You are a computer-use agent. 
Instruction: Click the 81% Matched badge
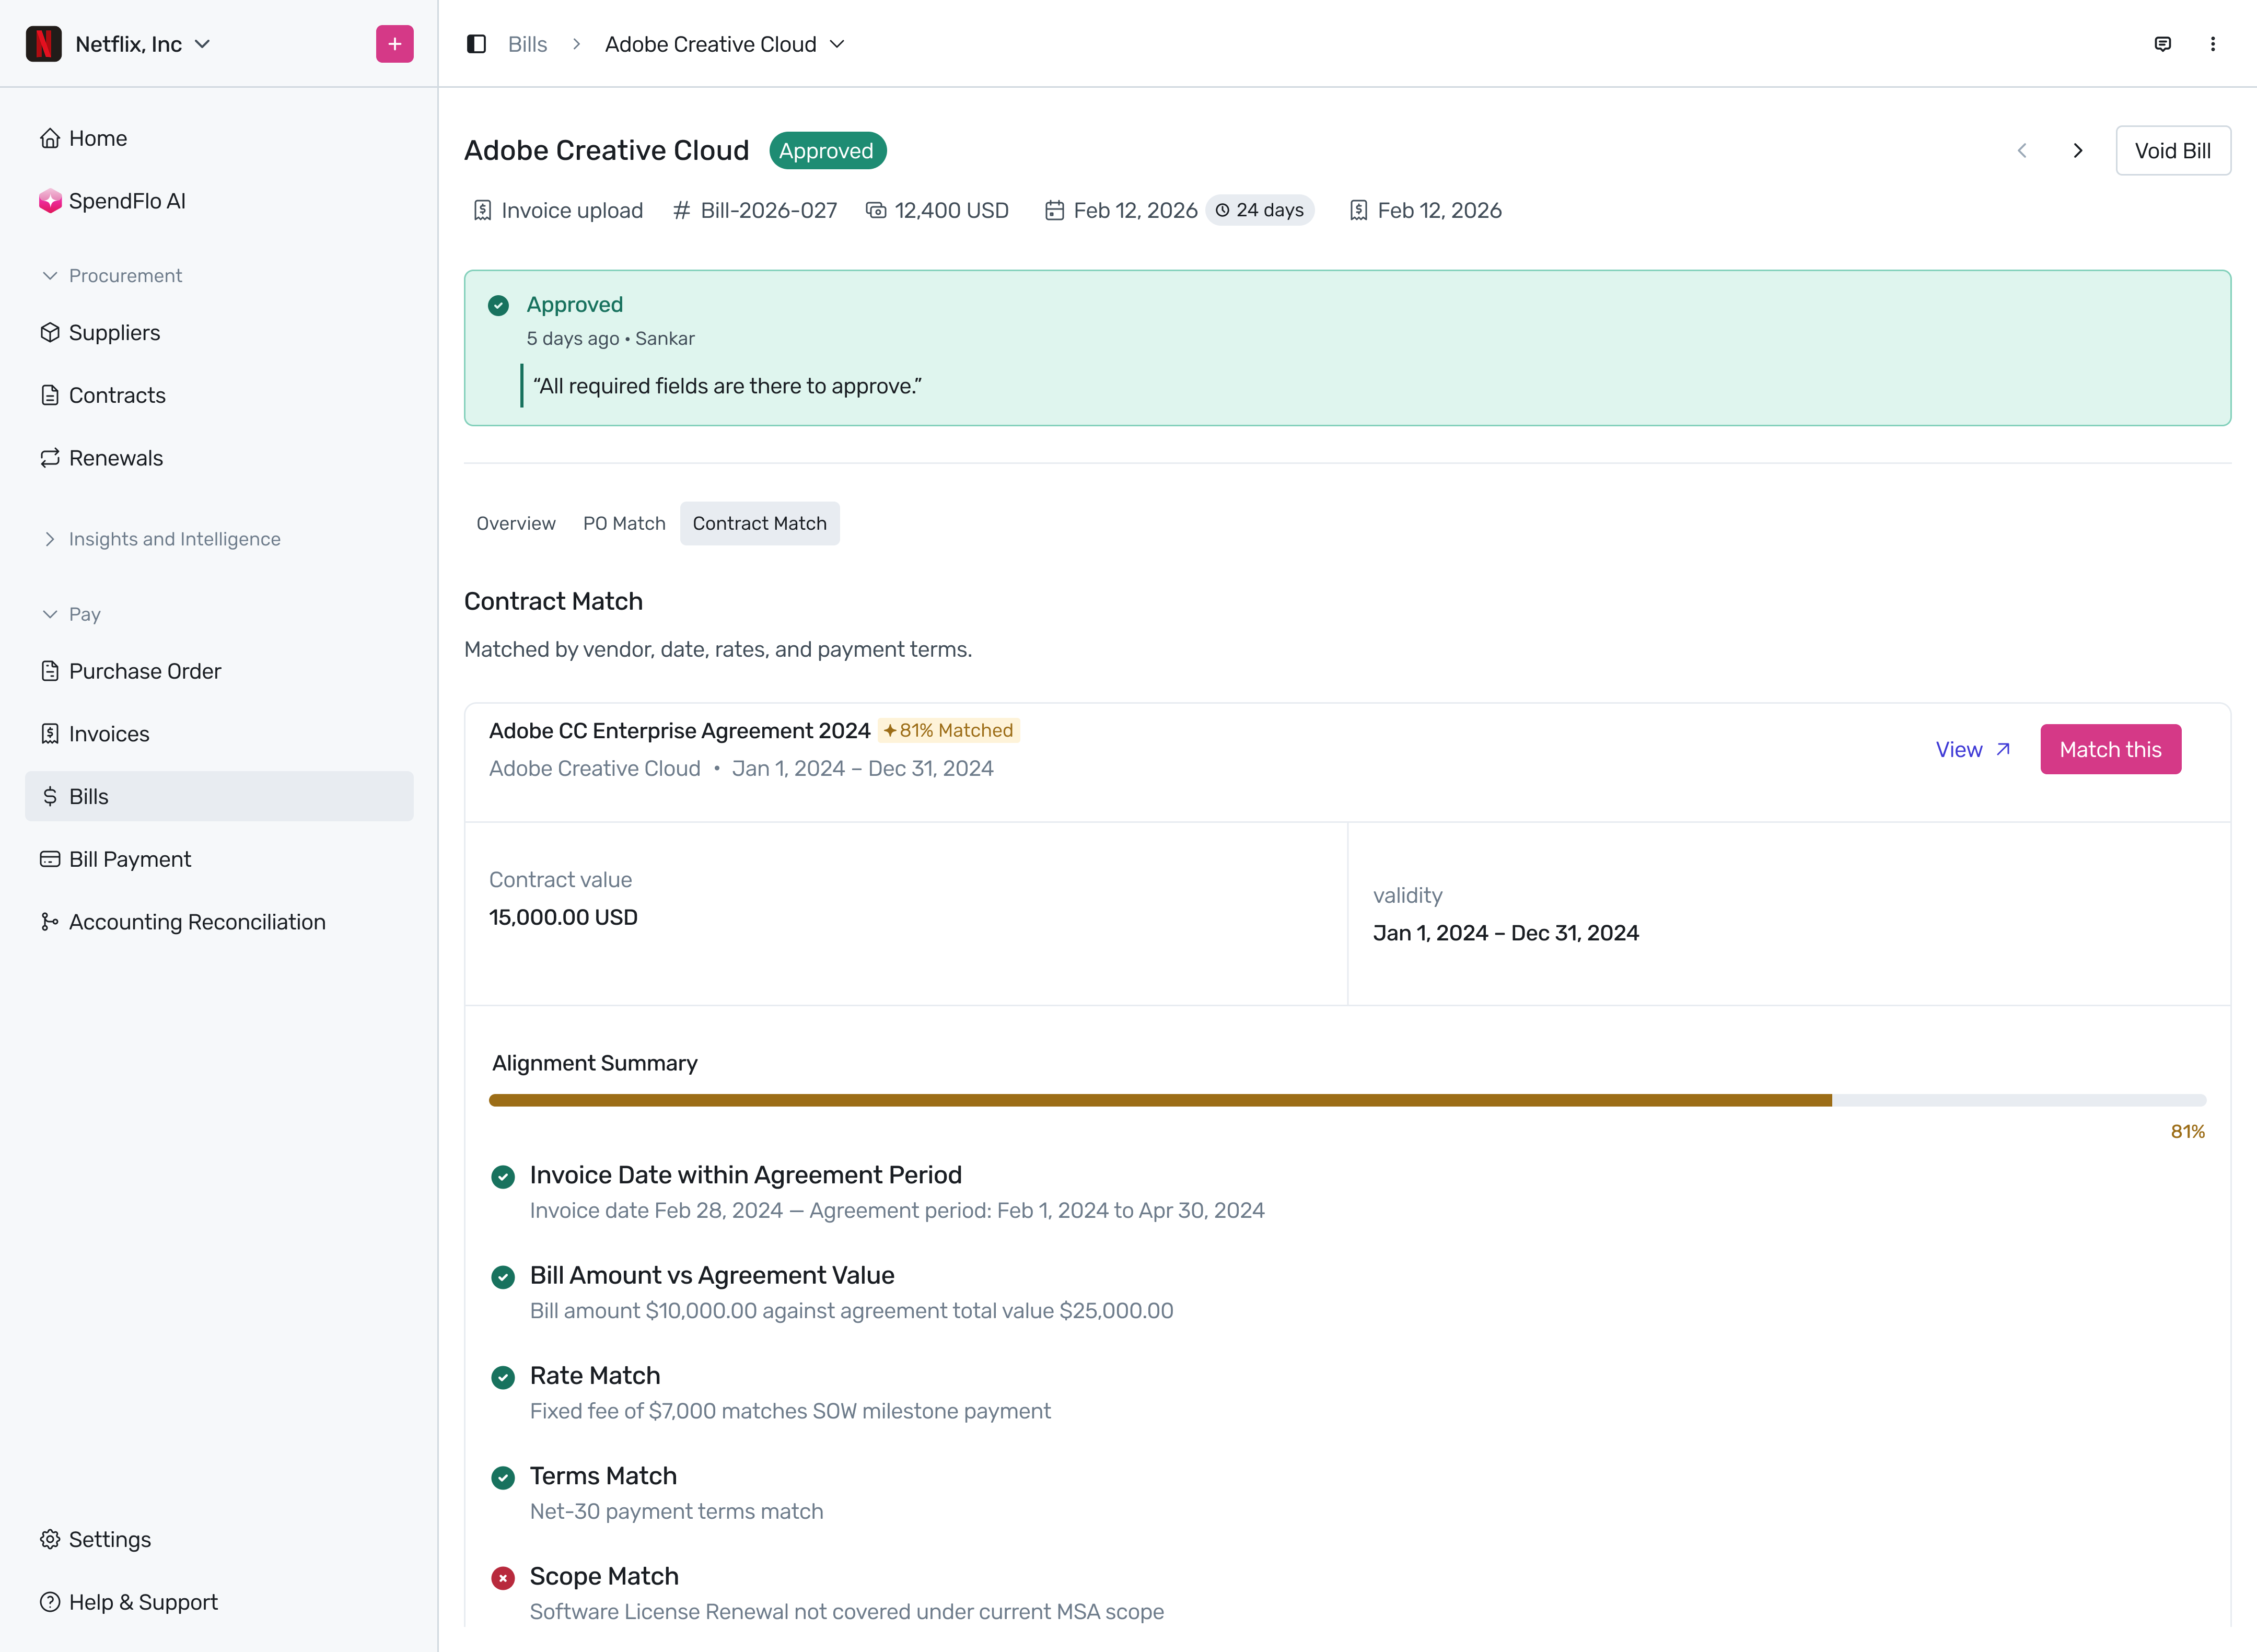pyautogui.click(x=948, y=730)
